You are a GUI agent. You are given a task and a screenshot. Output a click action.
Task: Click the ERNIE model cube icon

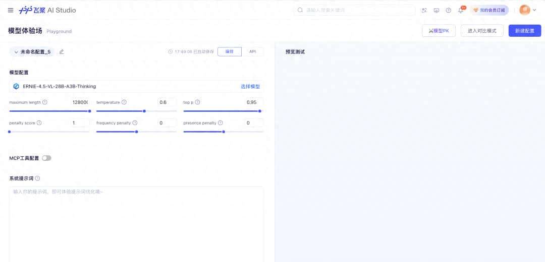coord(16,86)
